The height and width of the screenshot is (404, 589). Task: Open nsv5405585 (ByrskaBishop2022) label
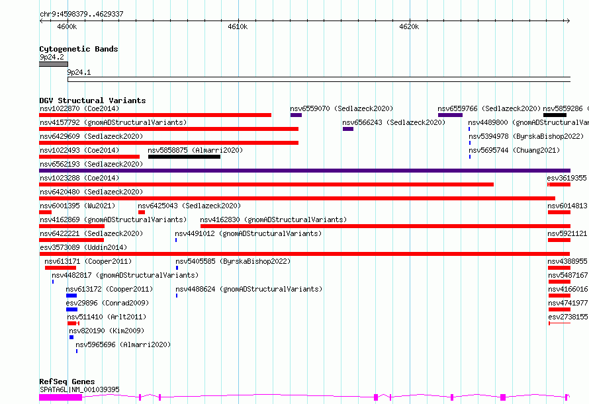[233, 261]
